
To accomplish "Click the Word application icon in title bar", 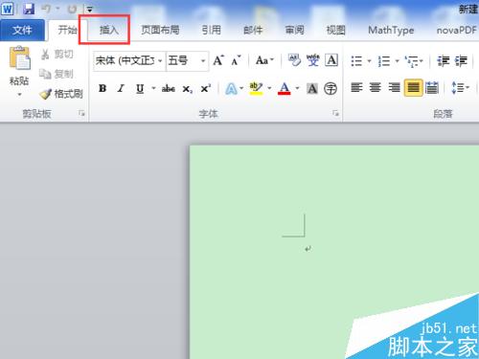I will 8,9.
